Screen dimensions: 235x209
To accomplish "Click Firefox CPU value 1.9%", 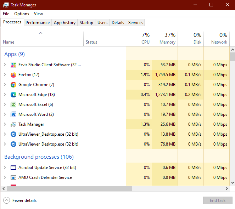I will (x=145, y=75).
